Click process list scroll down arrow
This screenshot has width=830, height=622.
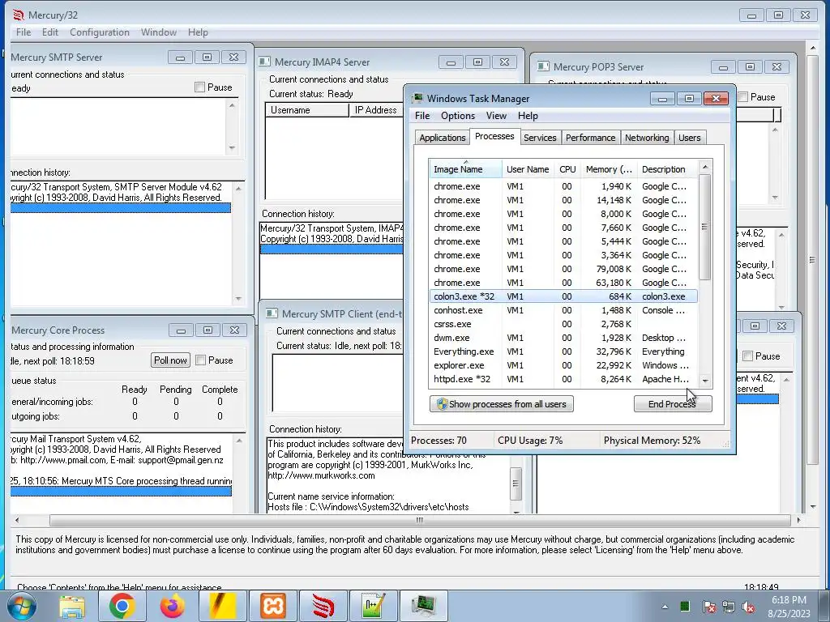705,381
